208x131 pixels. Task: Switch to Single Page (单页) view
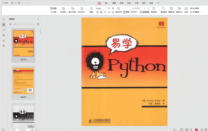(126, 12)
